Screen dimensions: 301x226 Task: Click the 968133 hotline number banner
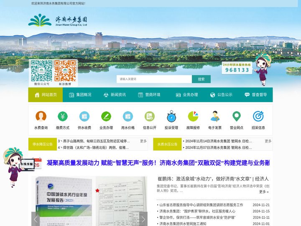pyautogui.click(x=237, y=68)
